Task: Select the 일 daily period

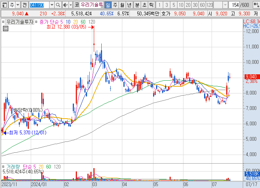Action: point(108,5)
